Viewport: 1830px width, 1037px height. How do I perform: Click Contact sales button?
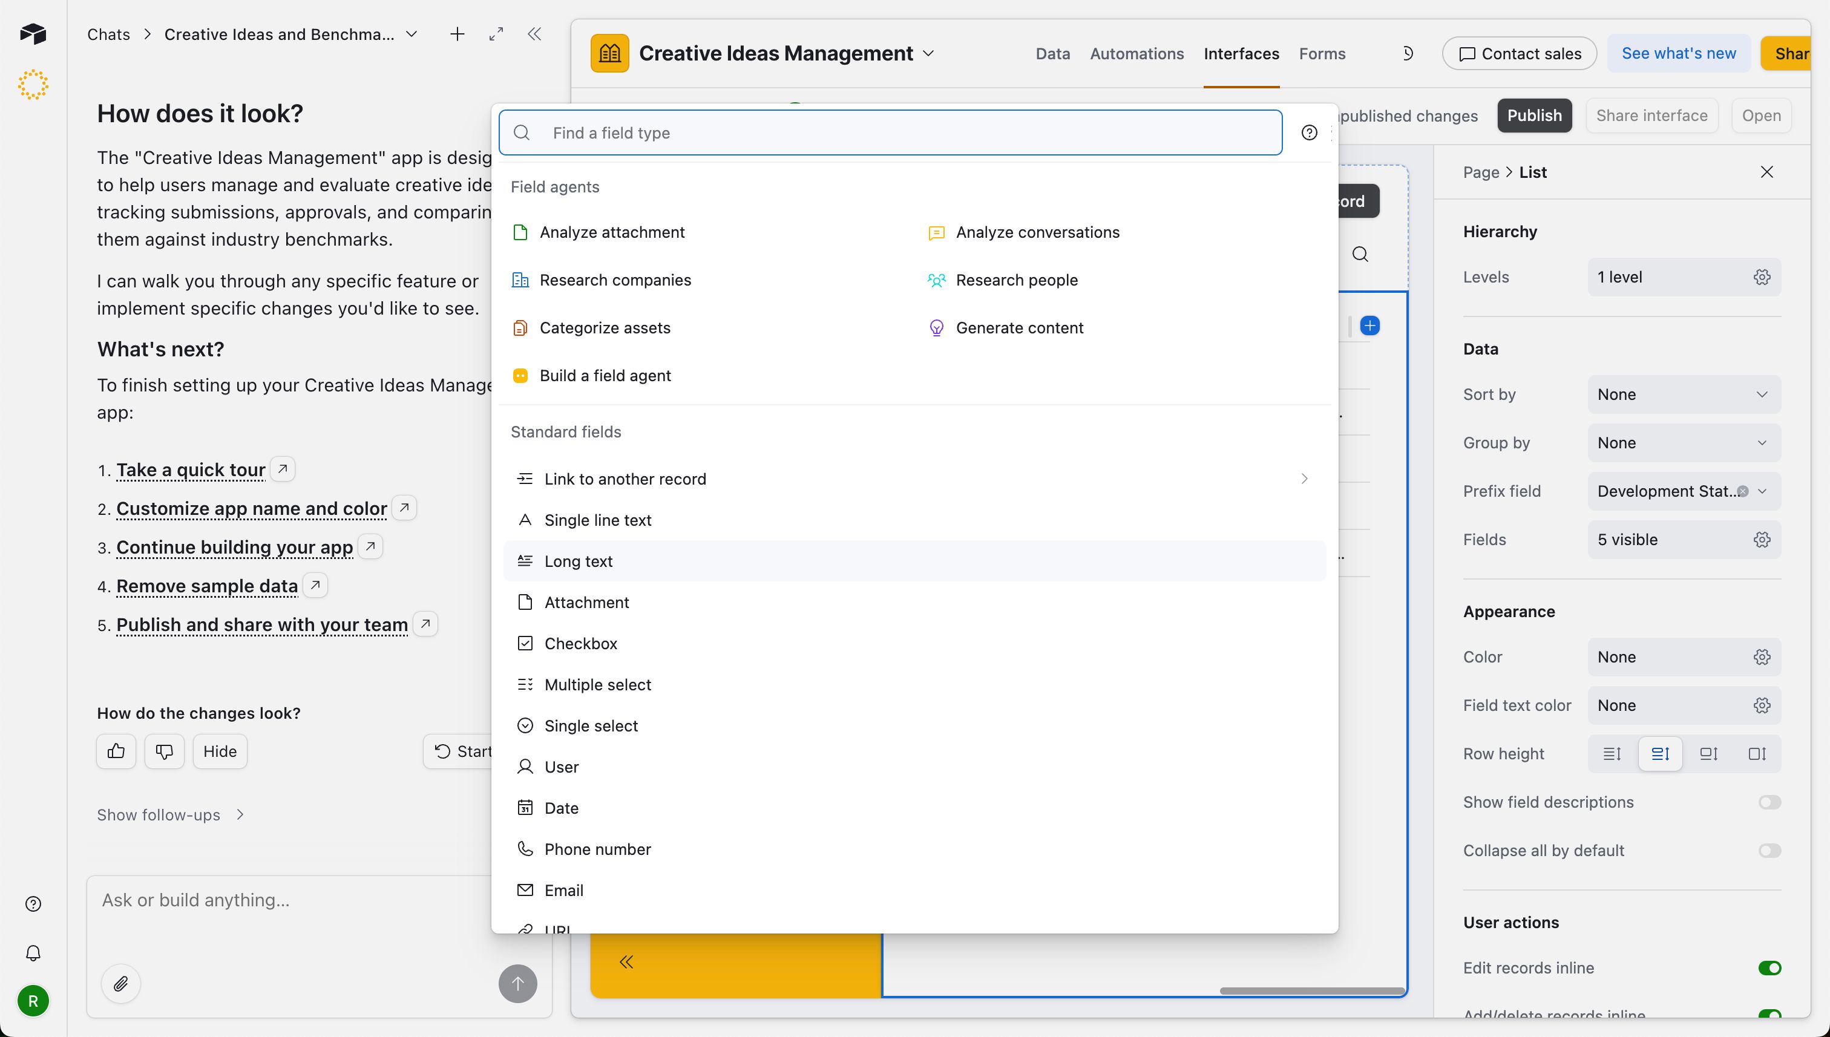click(1520, 53)
